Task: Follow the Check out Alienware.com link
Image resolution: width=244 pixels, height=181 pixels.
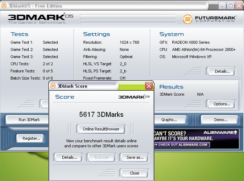Action: (x=182, y=145)
